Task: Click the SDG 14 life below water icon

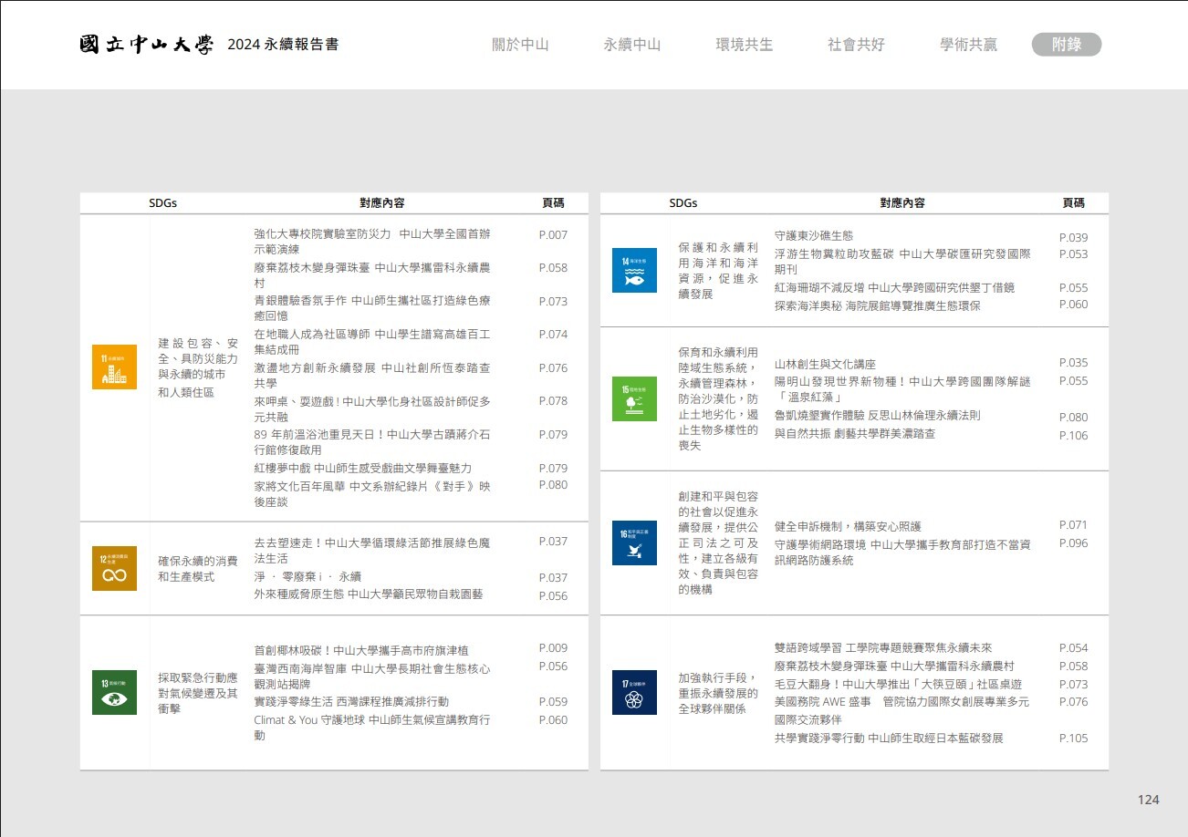Action: pyautogui.click(x=634, y=270)
